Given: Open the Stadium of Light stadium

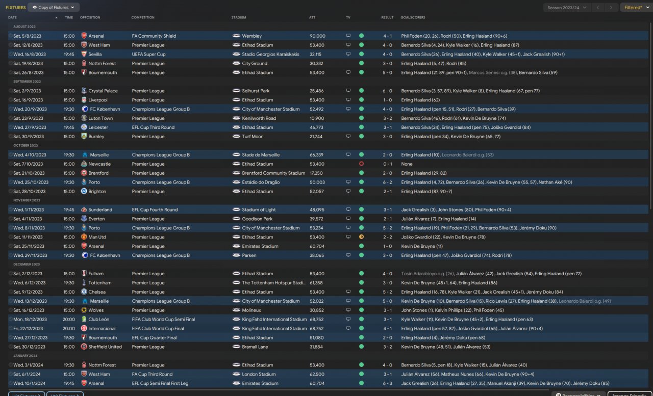Looking at the screenshot, I should click(x=259, y=210).
